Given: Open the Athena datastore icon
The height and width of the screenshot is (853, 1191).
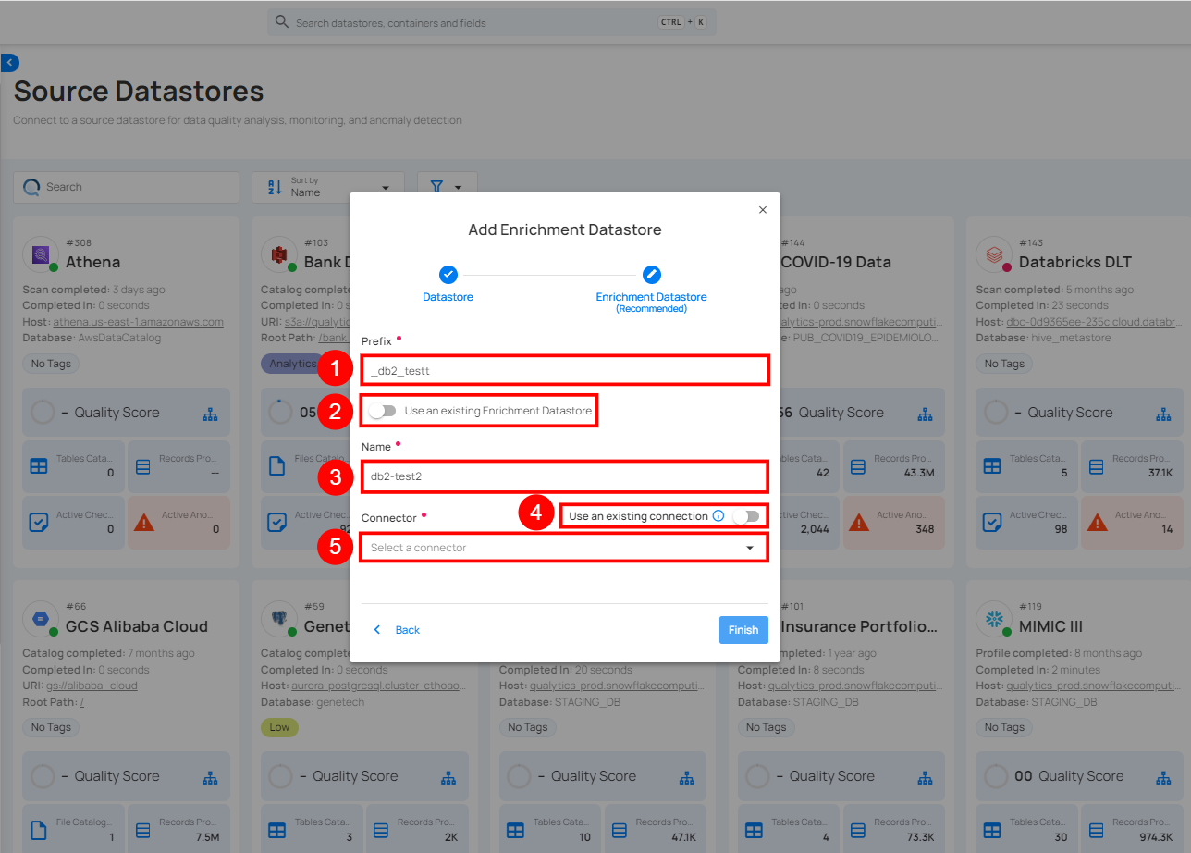Looking at the screenshot, I should [41, 253].
